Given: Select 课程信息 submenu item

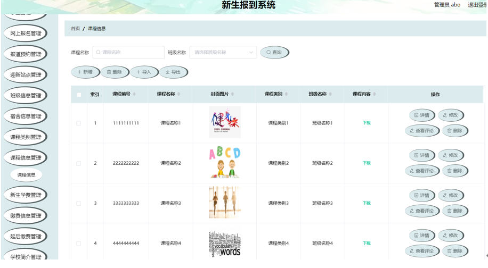Looking at the screenshot, I should click(x=26, y=175).
